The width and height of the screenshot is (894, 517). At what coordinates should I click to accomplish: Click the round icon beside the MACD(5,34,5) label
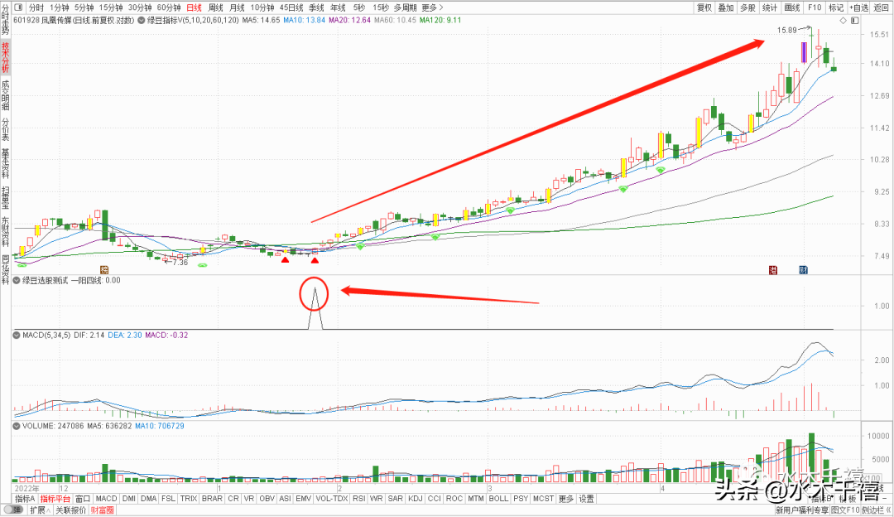pyautogui.click(x=17, y=335)
